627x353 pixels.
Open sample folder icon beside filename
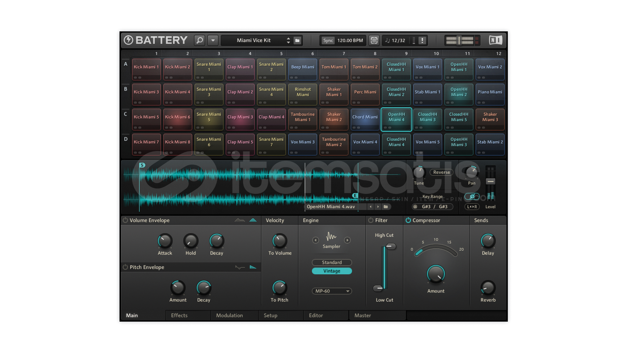tap(386, 207)
